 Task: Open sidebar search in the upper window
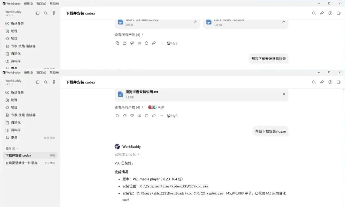(x=46, y=13)
